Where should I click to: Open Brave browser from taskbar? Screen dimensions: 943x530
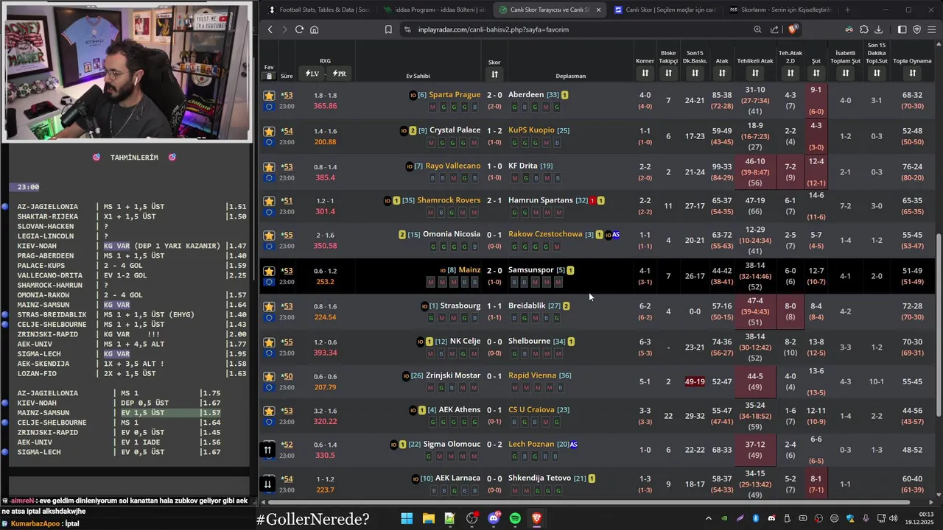coord(536,519)
